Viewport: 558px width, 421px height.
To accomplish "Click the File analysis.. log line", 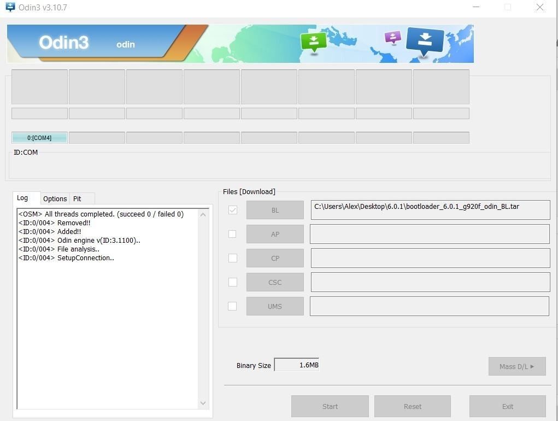I will pyautogui.click(x=58, y=249).
